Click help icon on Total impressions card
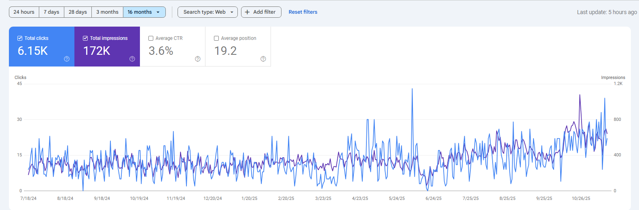Viewport: 639px width, 210px height. click(132, 59)
